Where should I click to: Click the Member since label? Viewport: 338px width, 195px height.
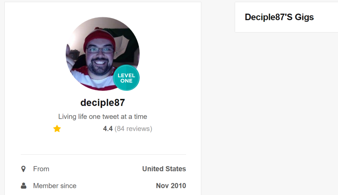(55, 186)
